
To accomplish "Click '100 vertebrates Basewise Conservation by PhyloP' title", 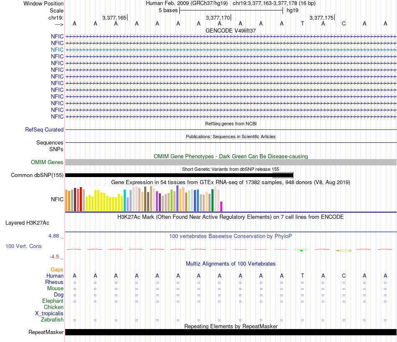I will tap(231, 236).
